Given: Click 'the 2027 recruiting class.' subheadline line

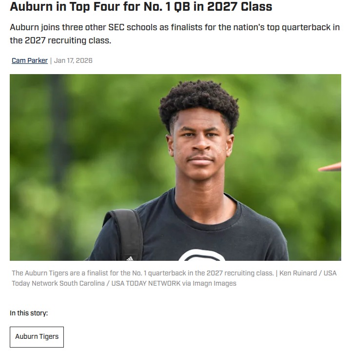Looking at the screenshot, I should [60, 40].
